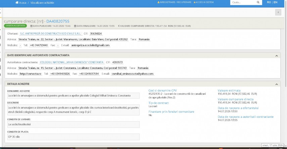Click the calendar icon beside Data publicare
The width and height of the screenshot is (287, 149).
[31, 26]
